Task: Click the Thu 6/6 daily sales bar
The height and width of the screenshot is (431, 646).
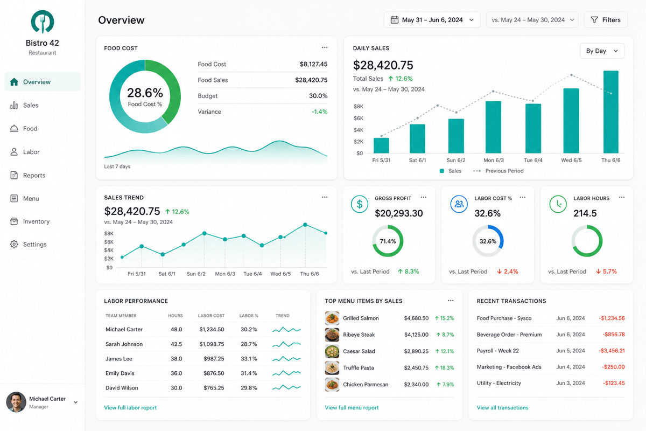Action: tap(610, 112)
